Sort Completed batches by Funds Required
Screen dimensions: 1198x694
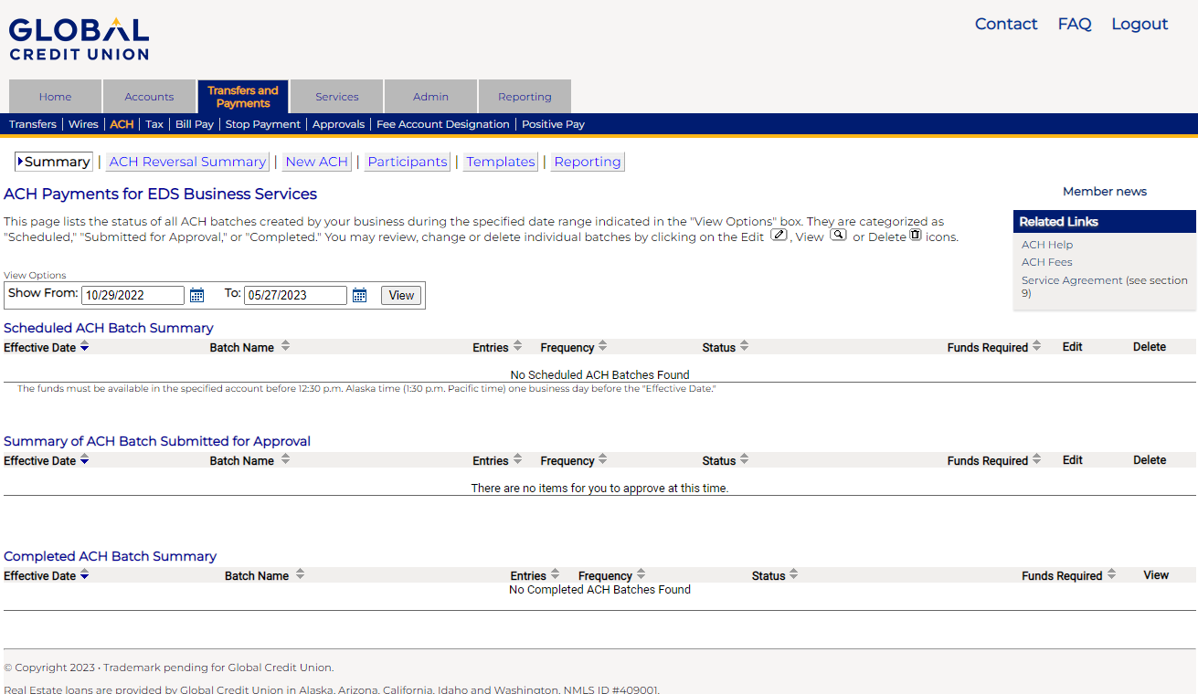[x=1111, y=574]
